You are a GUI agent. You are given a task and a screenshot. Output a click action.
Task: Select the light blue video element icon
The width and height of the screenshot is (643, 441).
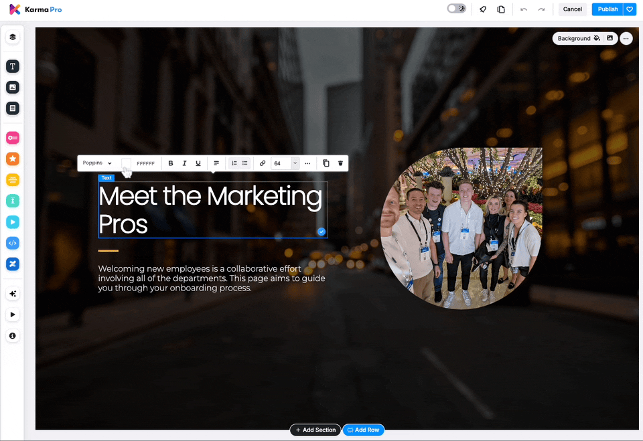click(x=13, y=222)
